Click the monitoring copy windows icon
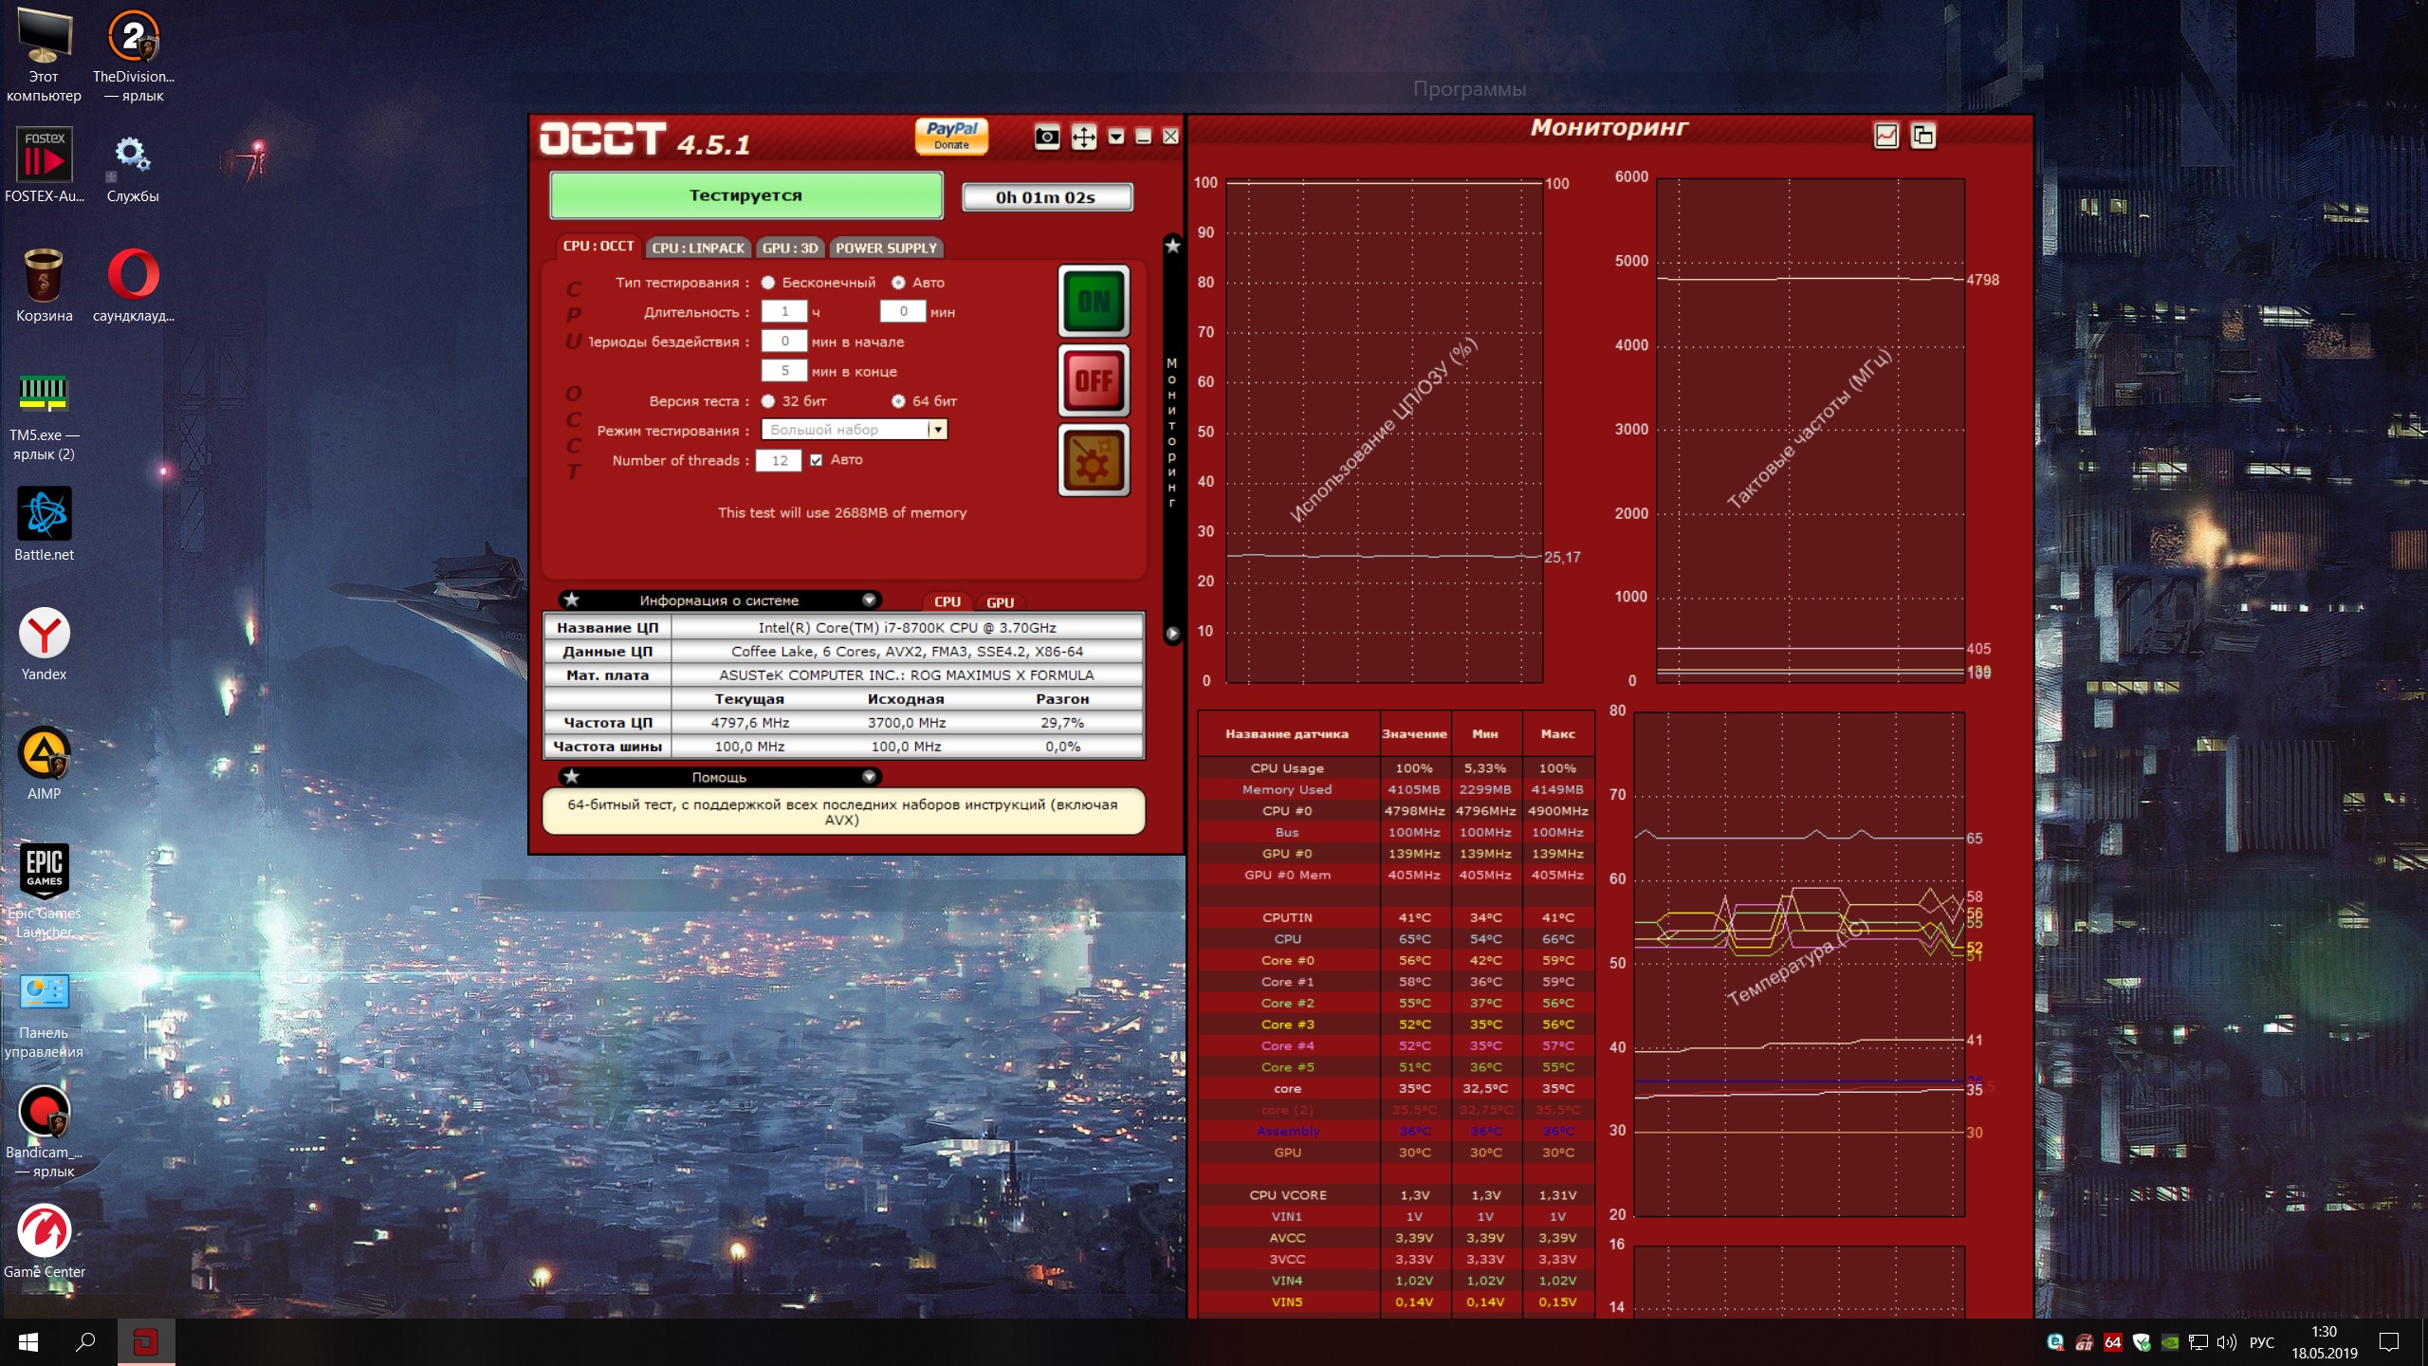Viewport: 2428px width, 1366px height. pyautogui.click(x=1922, y=136)
